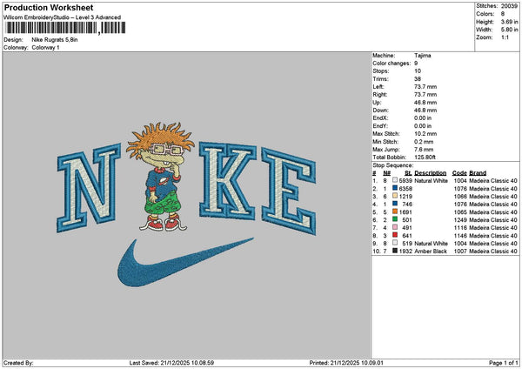The image size is (522, 369).
Task: Click the "Created By:" footer label
Action: [18, 363]
